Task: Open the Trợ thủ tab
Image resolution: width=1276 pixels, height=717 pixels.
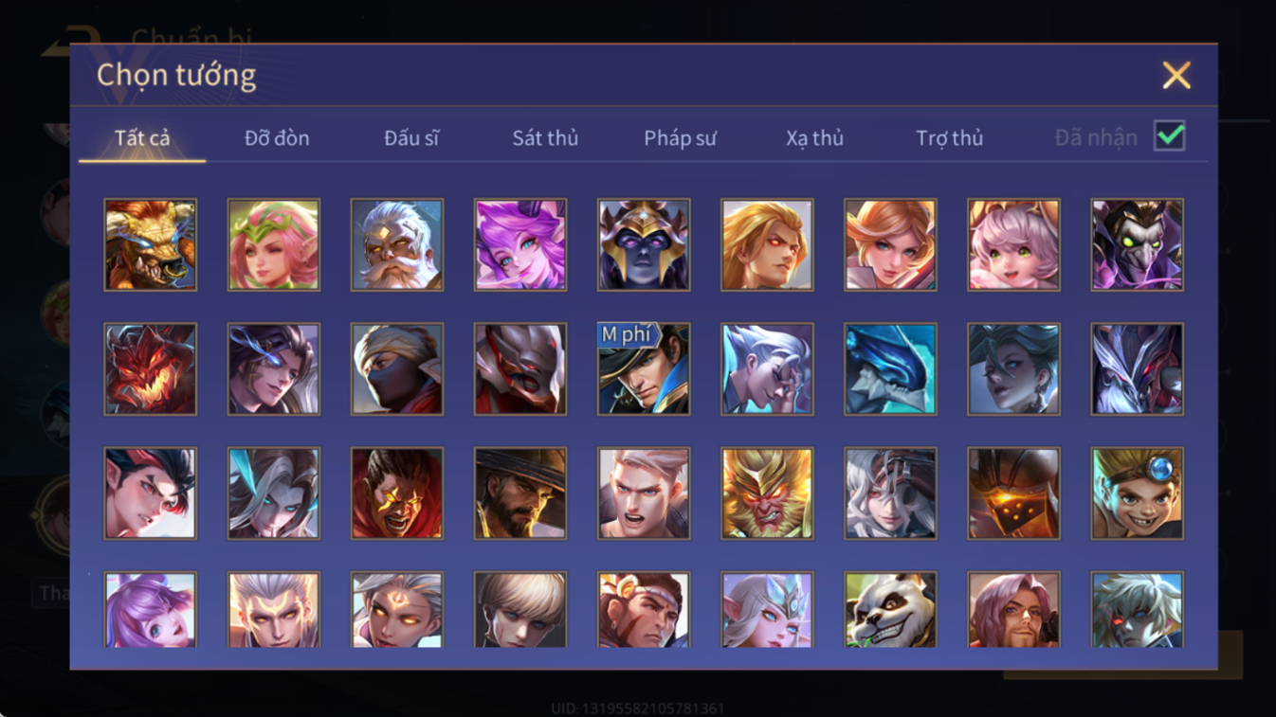Action: point(949,138)
